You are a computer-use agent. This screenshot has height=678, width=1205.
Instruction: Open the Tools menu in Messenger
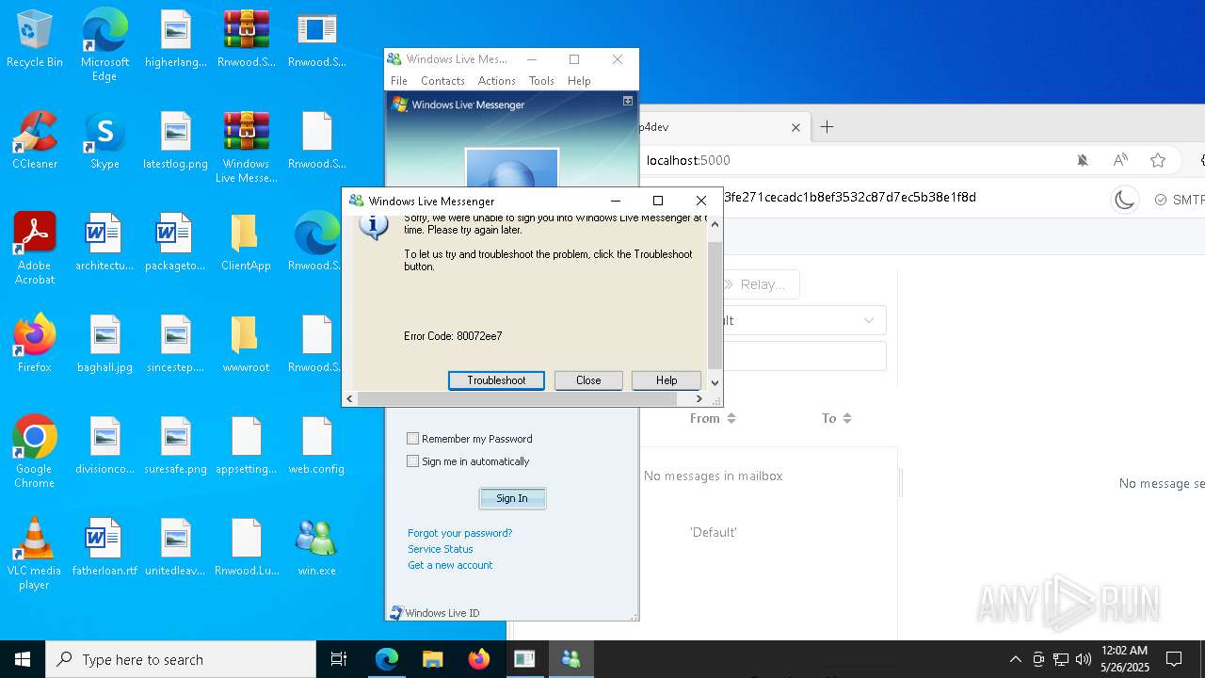click(x=541, y=81)
